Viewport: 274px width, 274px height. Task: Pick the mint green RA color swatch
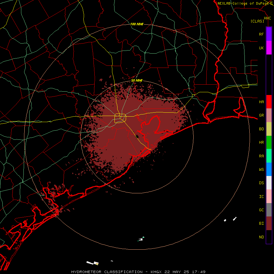coord(269,156)
